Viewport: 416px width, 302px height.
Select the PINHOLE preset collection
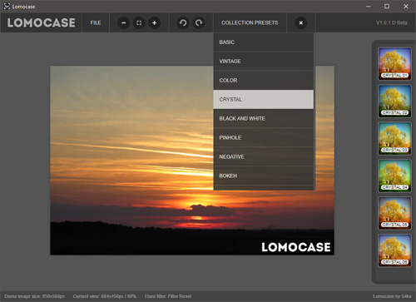[x=264, y=137]
